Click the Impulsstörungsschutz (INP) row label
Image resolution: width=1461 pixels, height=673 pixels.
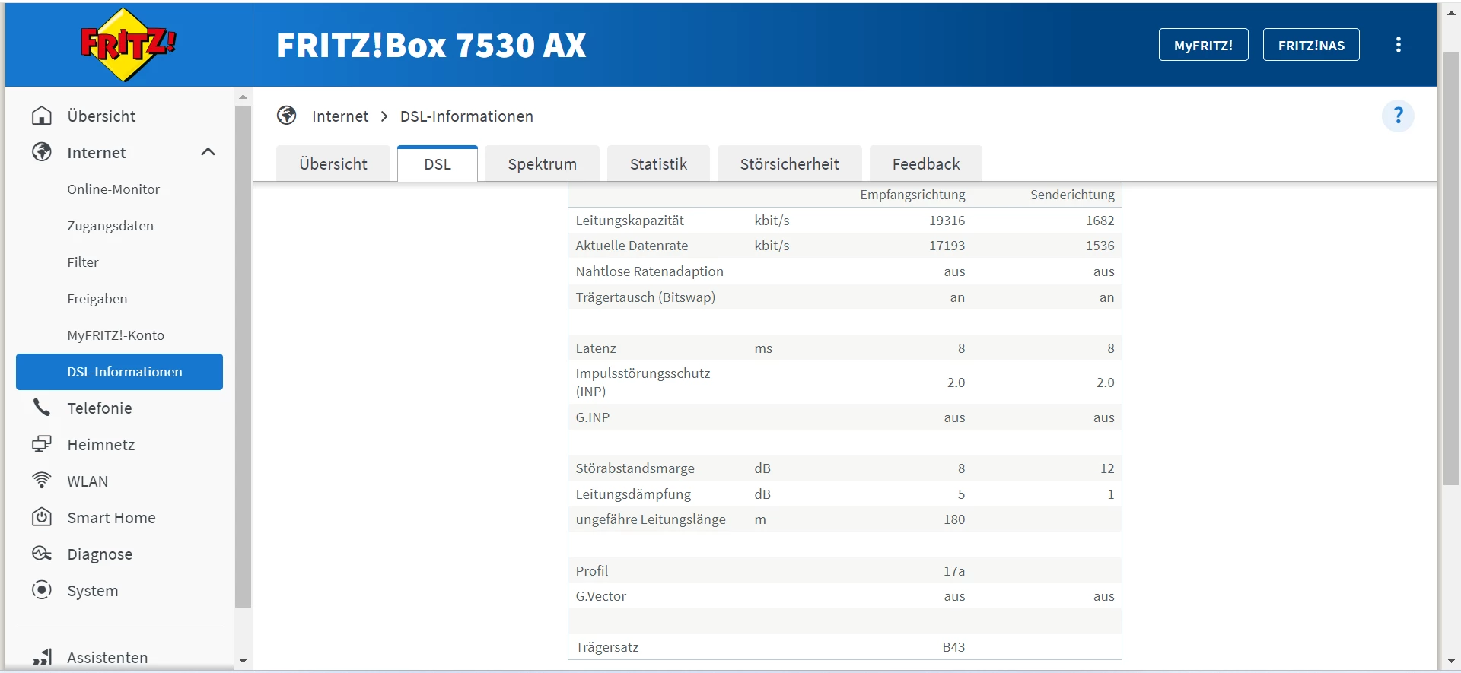(642, 383)
